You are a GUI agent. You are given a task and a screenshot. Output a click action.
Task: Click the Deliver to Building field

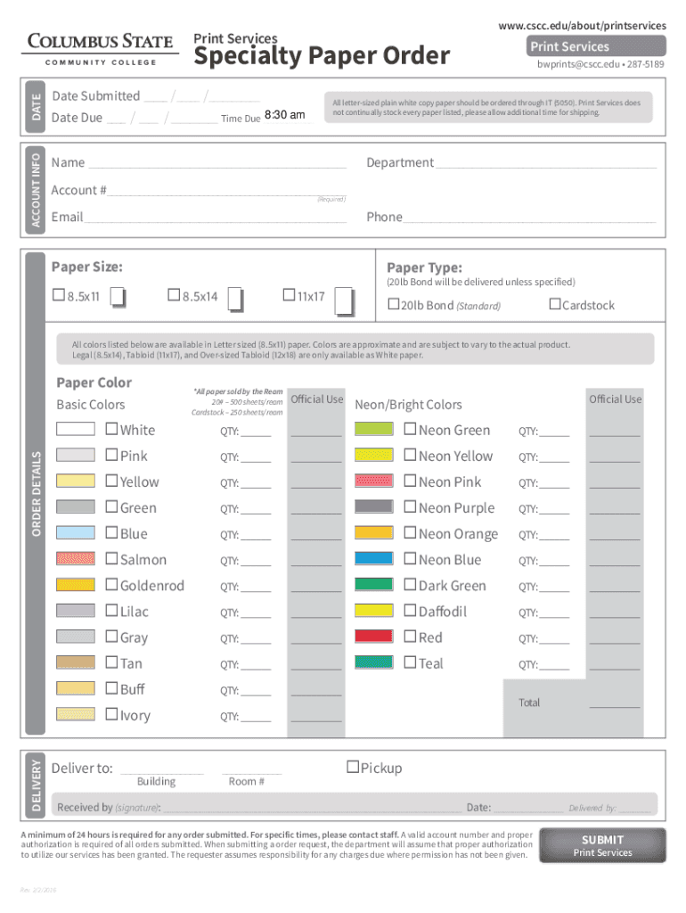[x=161, y=768]
